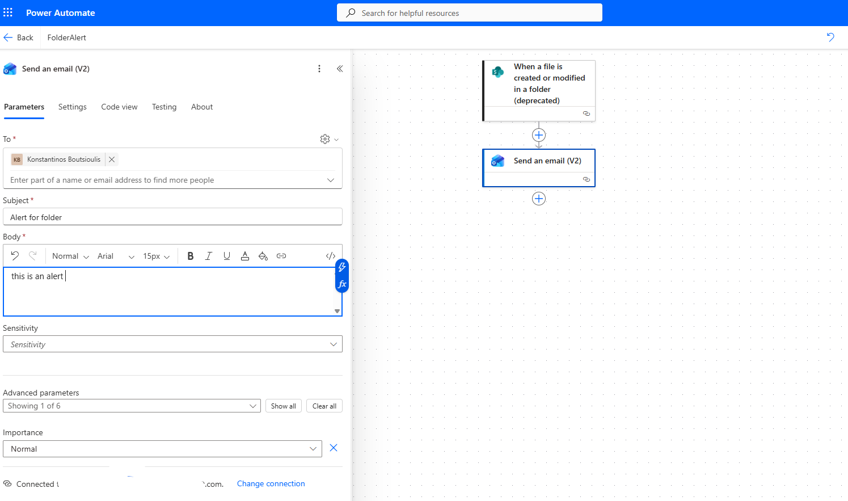Open the fx expression editor
The height and width of the screenshot is (501, 848).
tap(342, 284)
